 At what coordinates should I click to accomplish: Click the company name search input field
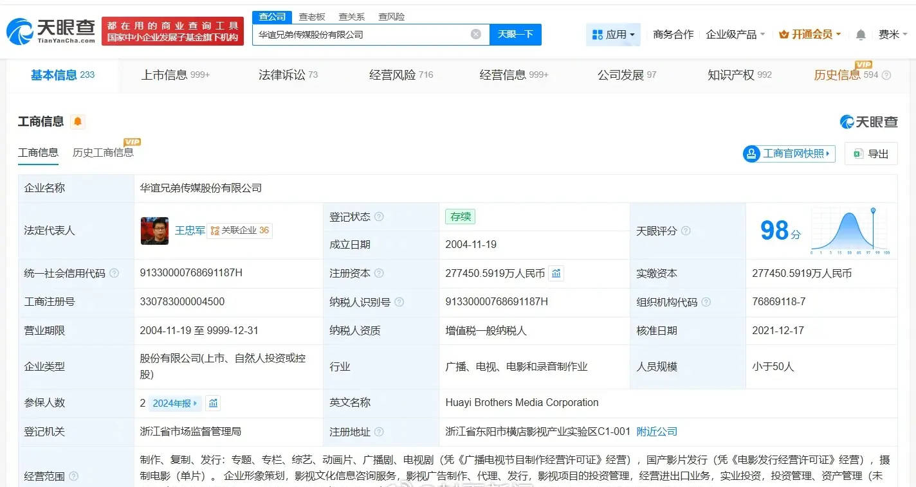coord(360,35)
